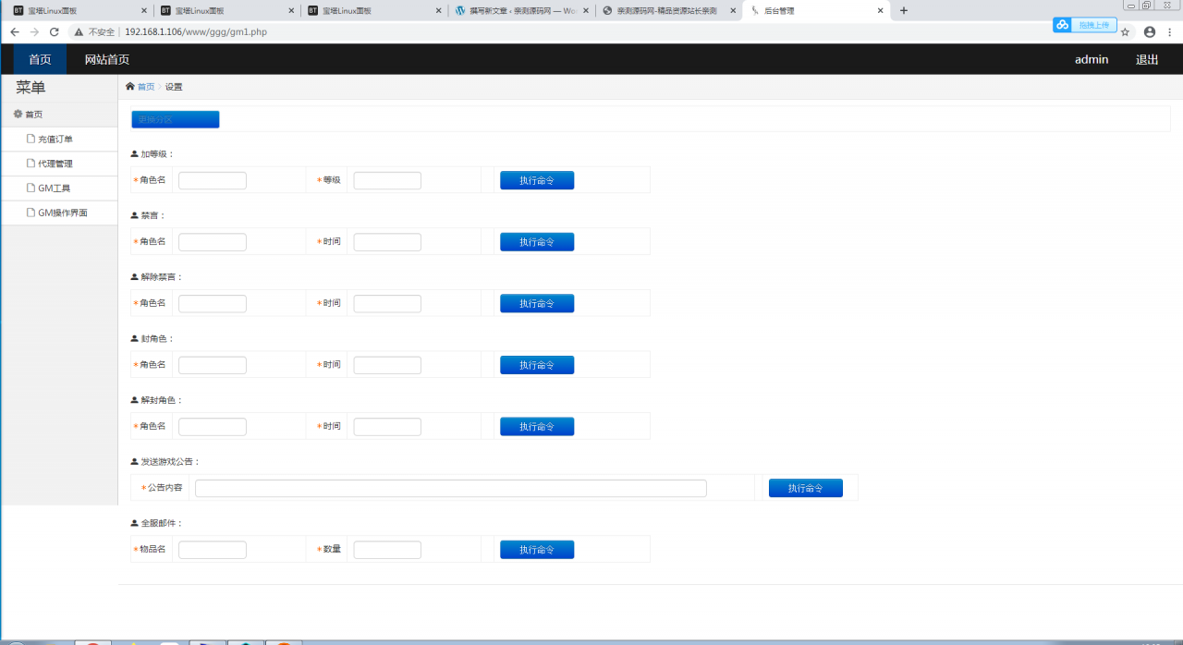Click 执行命令 button for 加等级
This screenshot has width=1183, height=645.
tap(537, 180)
